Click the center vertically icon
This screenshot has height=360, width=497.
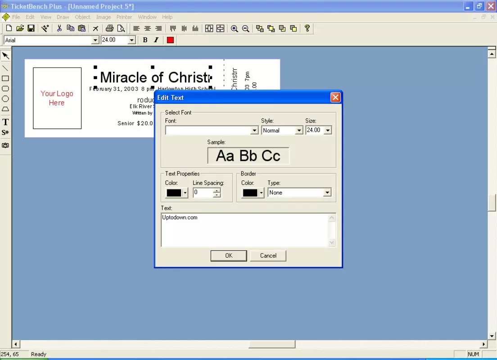220,28
